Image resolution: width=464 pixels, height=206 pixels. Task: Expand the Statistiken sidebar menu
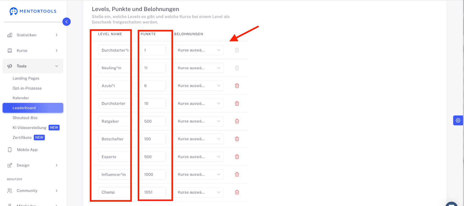click(x=33, y=35)
